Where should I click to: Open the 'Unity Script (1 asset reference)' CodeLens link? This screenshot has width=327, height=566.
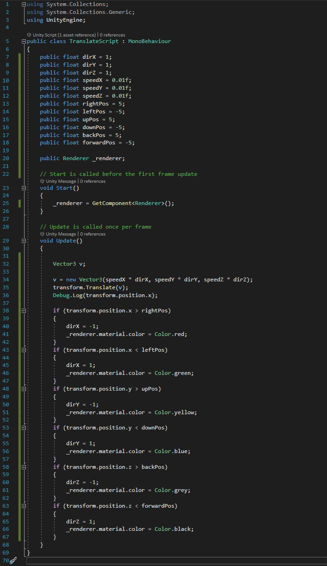tap(64, 35)
